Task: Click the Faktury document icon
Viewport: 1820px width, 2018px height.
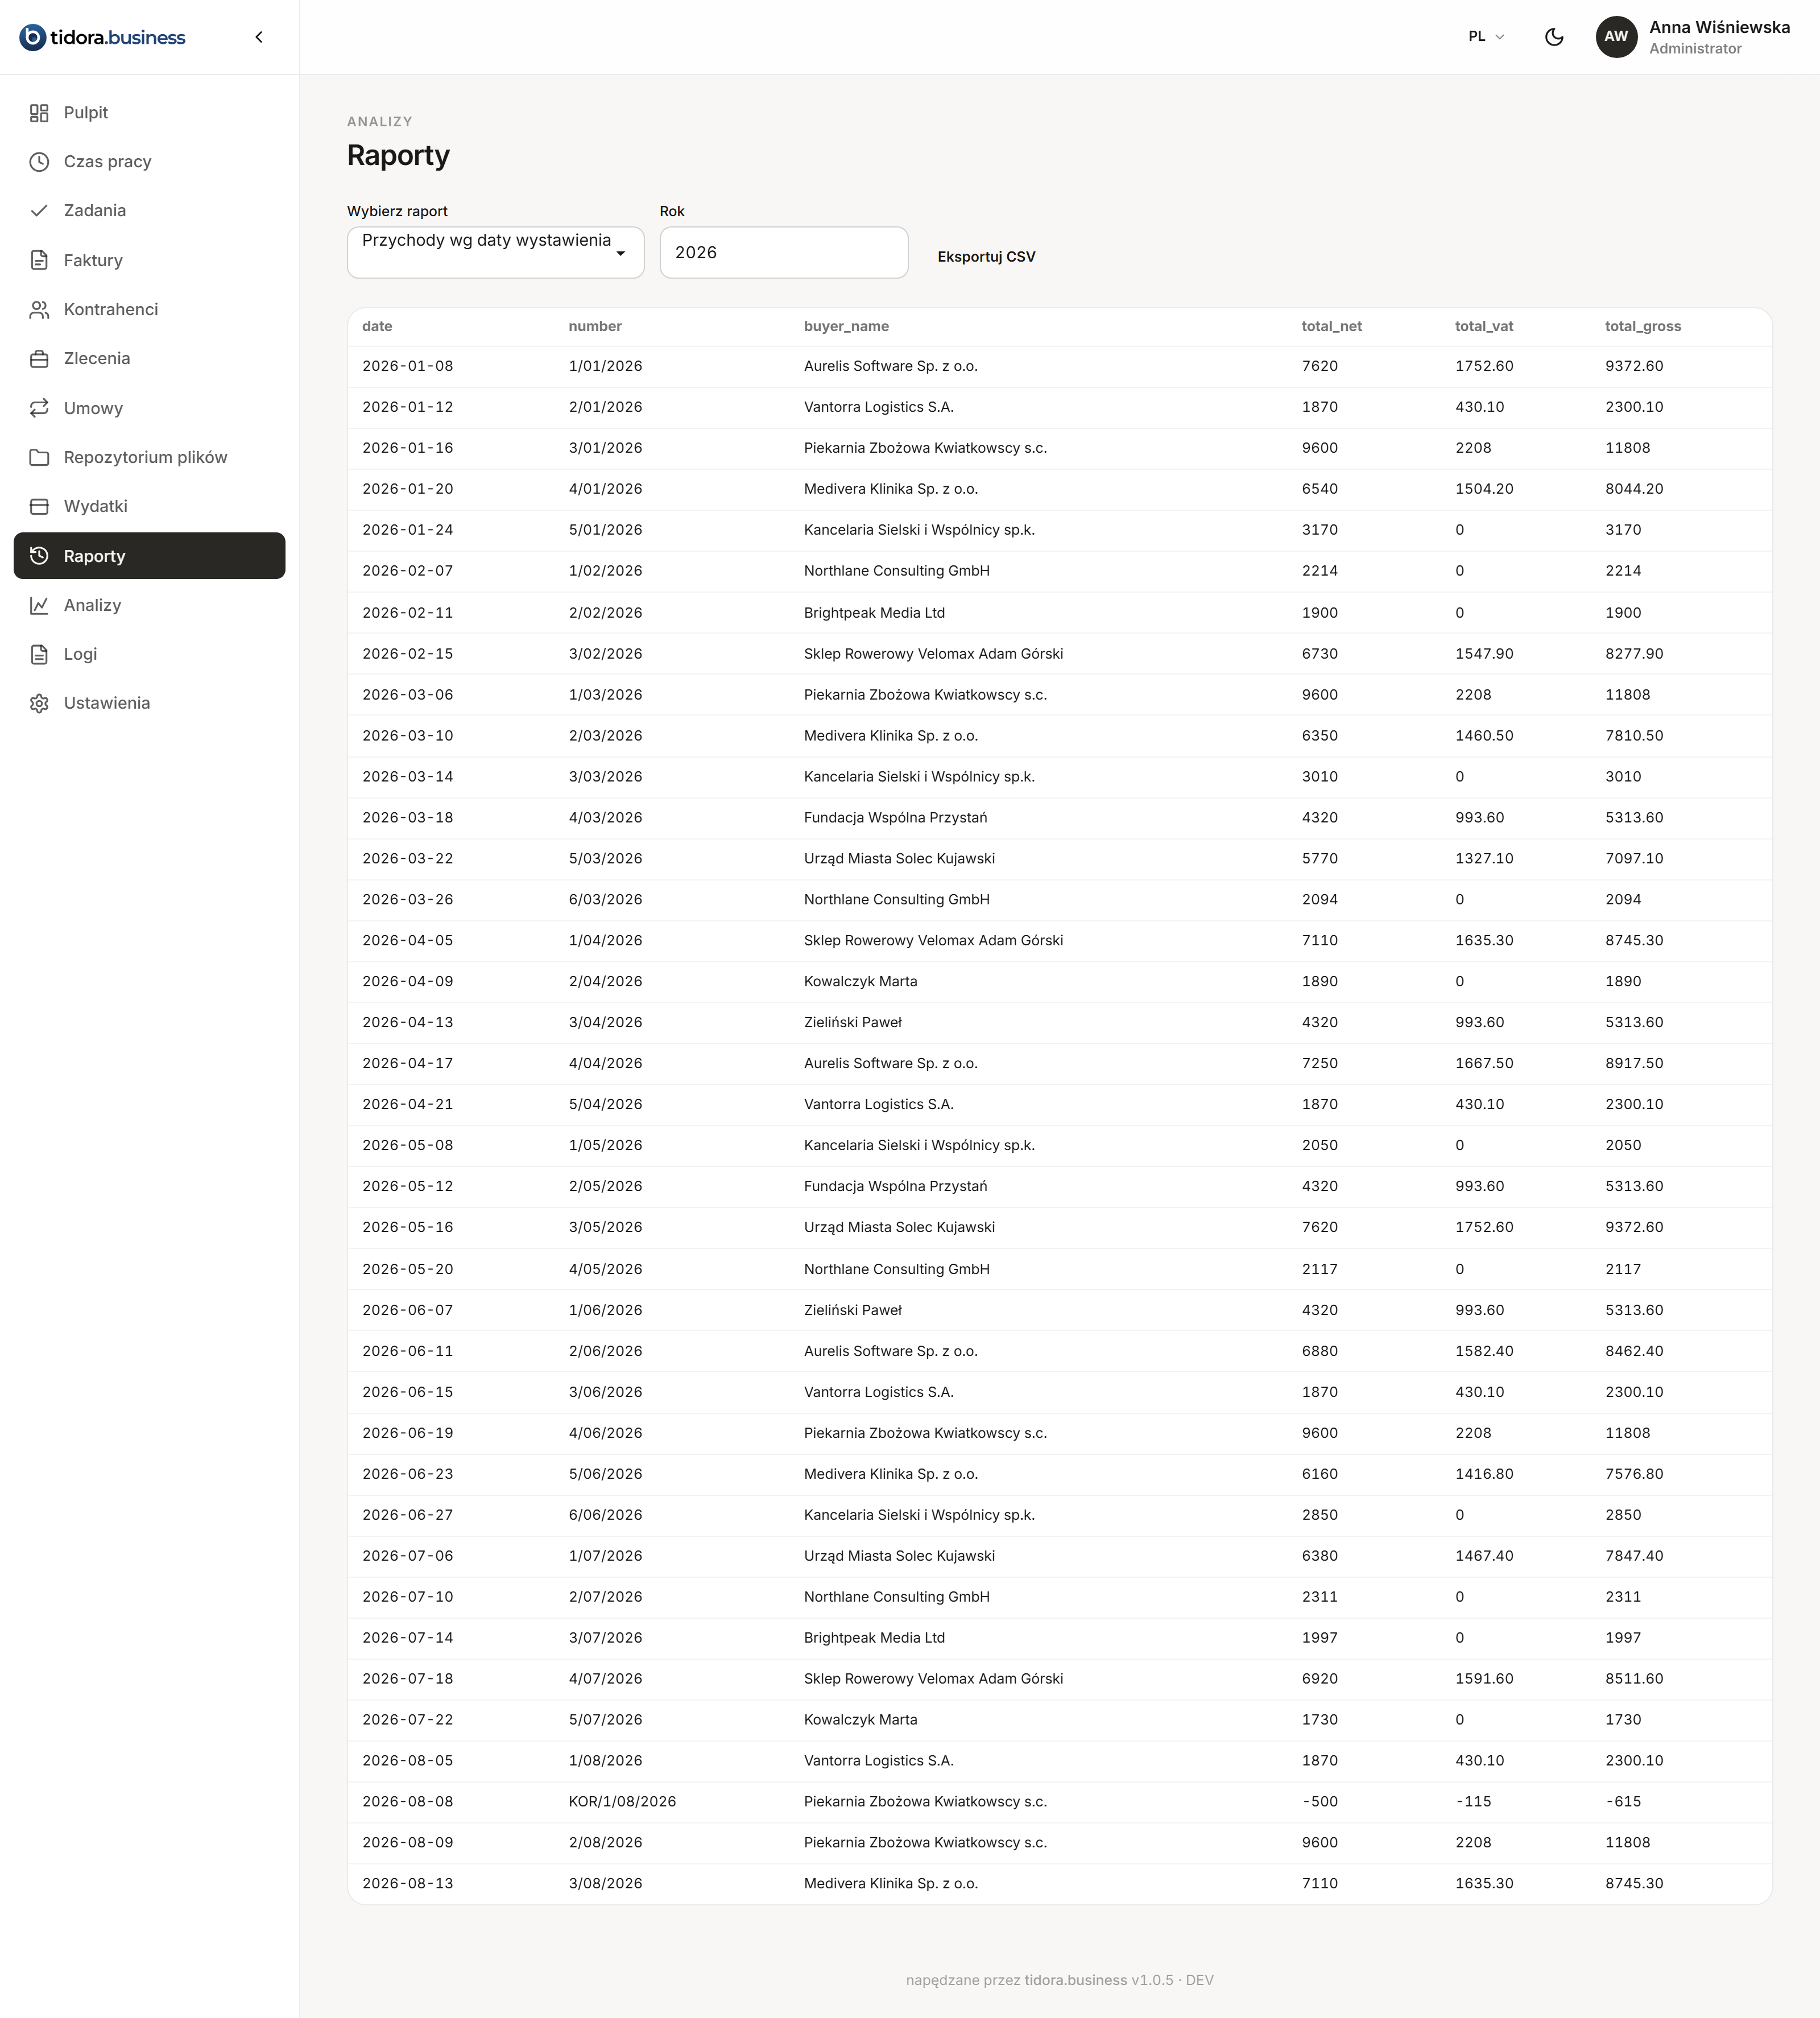Action: pyautogui.click(x=39, y=260)
